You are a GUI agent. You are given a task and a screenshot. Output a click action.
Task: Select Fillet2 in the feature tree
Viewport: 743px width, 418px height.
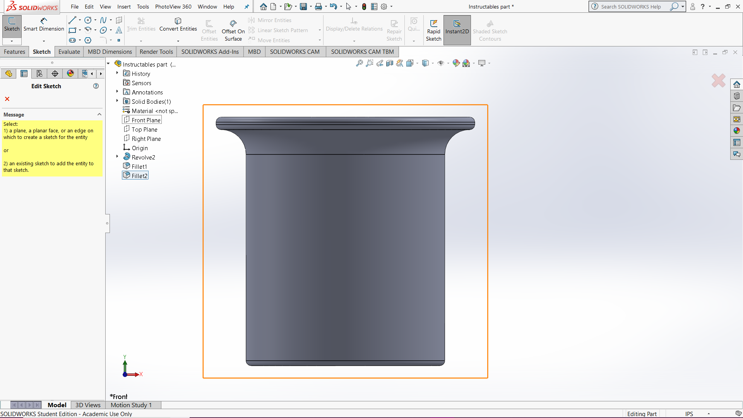pyautogui.click(x=139, y=175)
